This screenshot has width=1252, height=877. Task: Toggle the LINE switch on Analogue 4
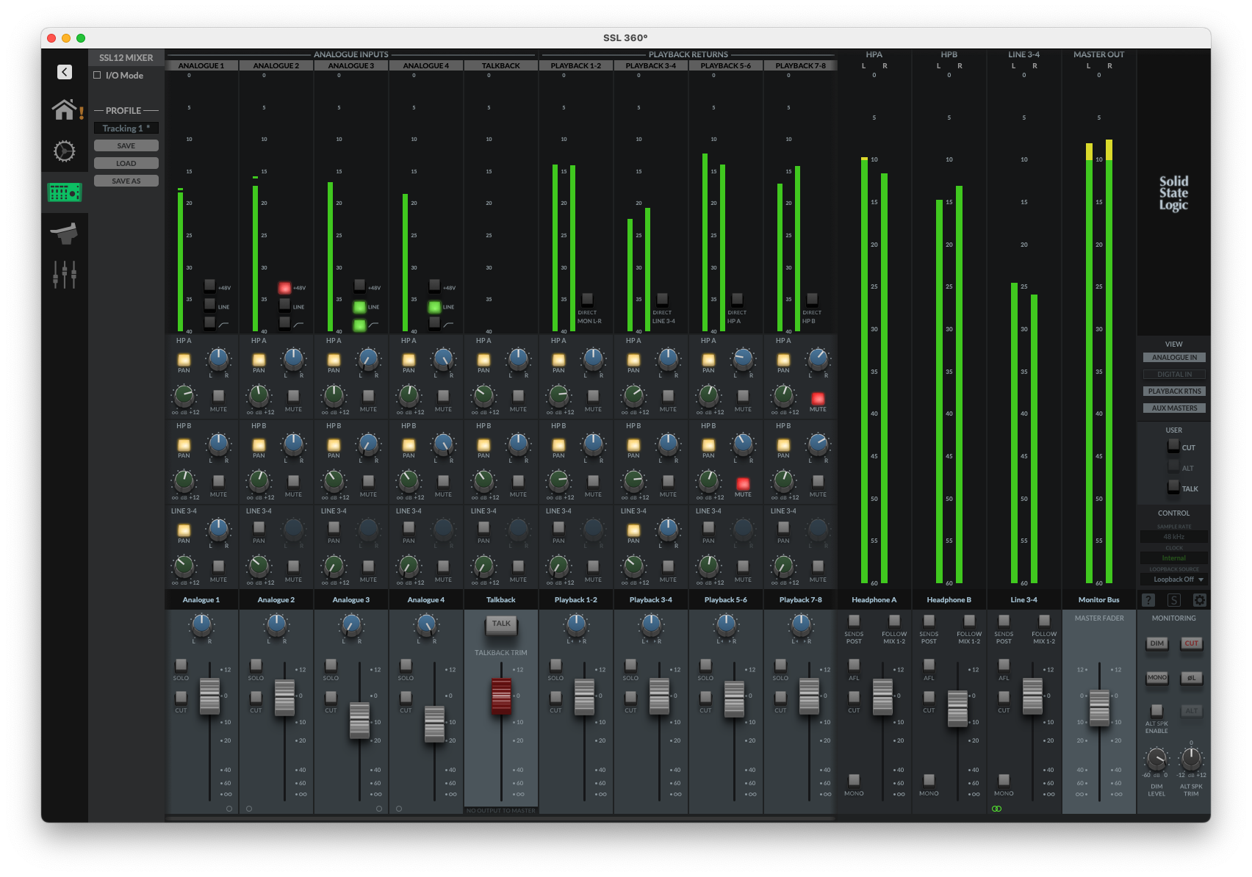click(x=434, y=306)
